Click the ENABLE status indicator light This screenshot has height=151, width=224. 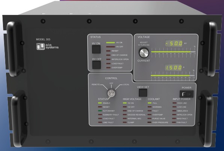100,103
